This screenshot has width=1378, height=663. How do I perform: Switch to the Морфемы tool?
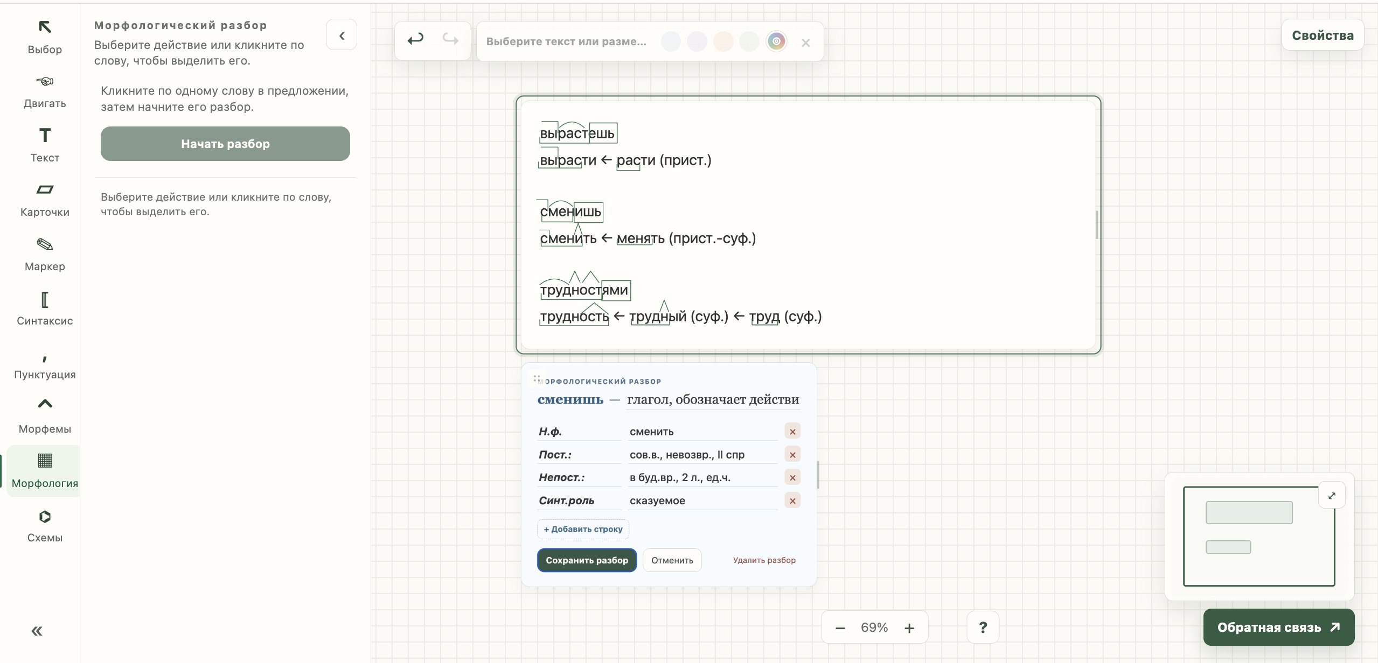coord(45,417)
